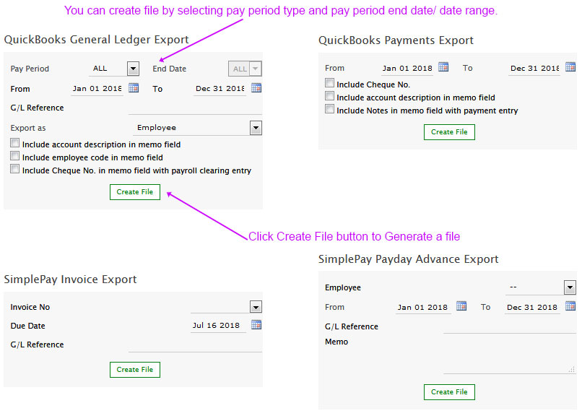This screenshot has width=582, height=416.
Task: Open Due Date calendar in Invoice Export
Action: coord(256,325)
